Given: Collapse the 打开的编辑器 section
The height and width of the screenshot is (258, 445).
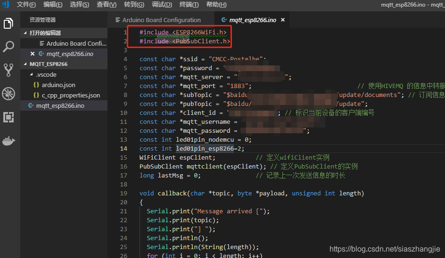Looking at the screenshot, I should [x=25, y=33].
